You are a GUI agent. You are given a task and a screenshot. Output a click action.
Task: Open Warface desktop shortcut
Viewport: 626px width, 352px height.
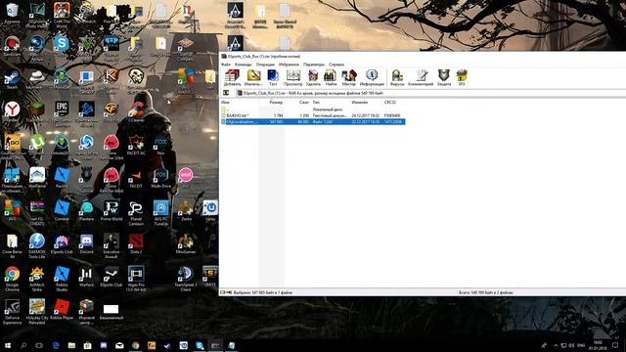pyautogui.click(x=86, y=277)
